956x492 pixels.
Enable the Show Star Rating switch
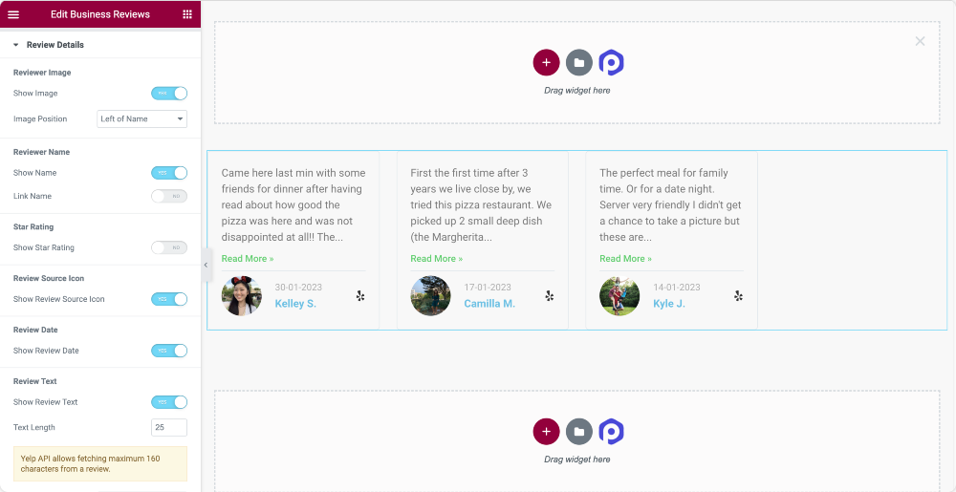[169, 247]
